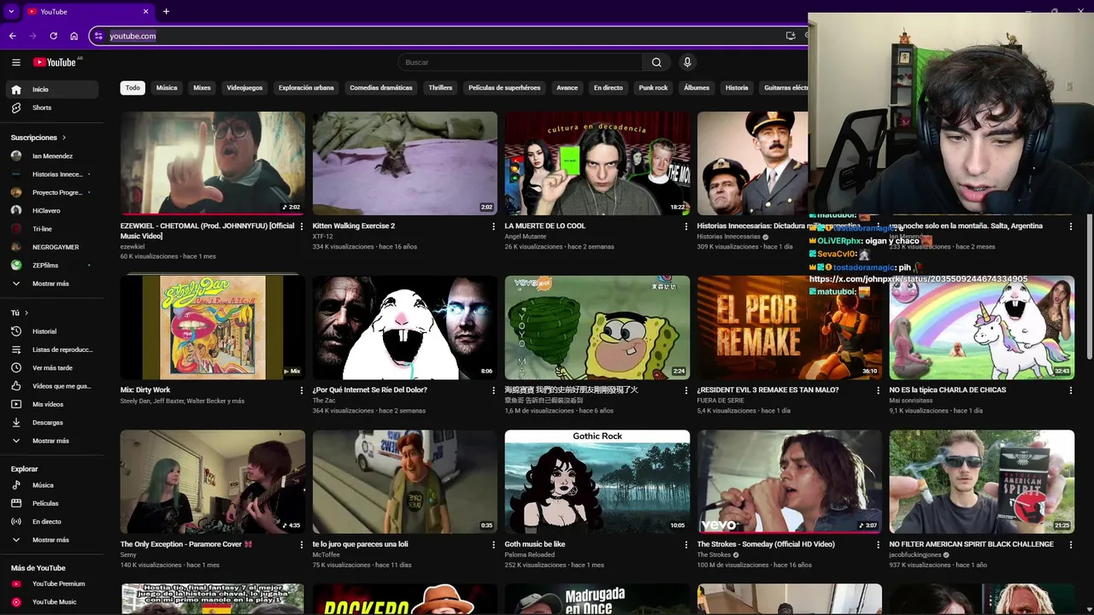Screen dimensions: 1094x615
Task: Play the Kitten Walking Exercise 2 thumbnail
Action: point(405,163)
